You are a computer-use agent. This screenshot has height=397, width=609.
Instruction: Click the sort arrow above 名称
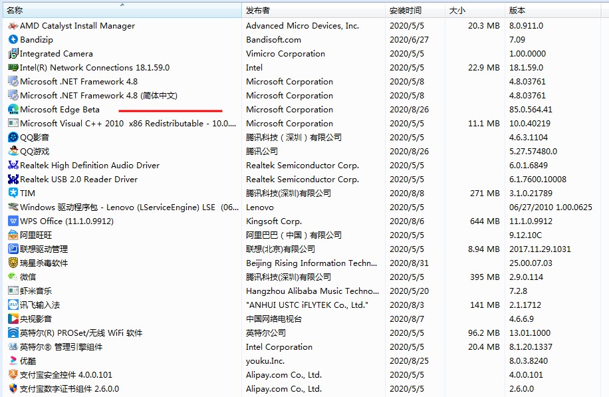[x=122, y=5]
